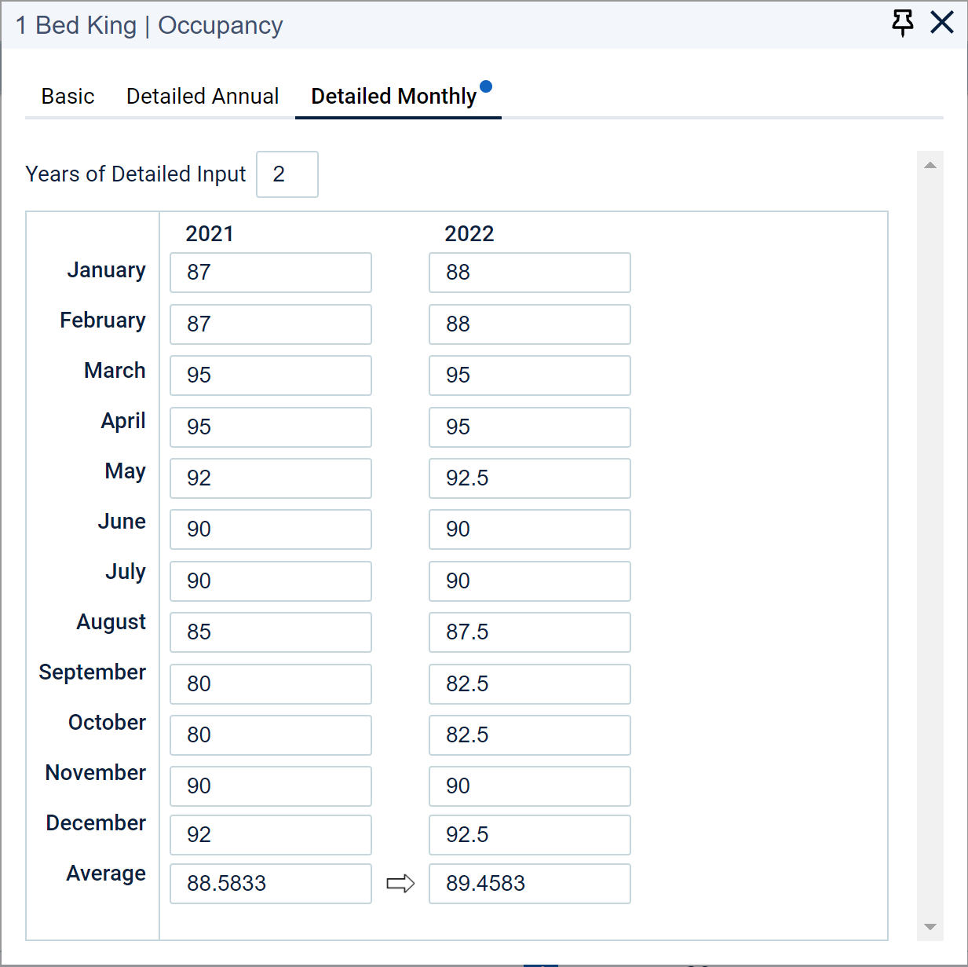968x967 pixels.
Task: Switch to the Basic tab
Action: [68, 96]
